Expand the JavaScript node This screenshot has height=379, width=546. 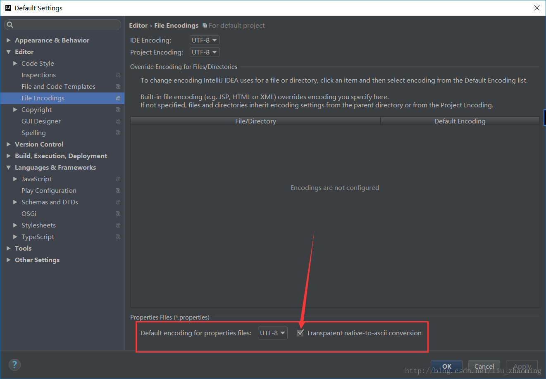(x=15, y=179)
